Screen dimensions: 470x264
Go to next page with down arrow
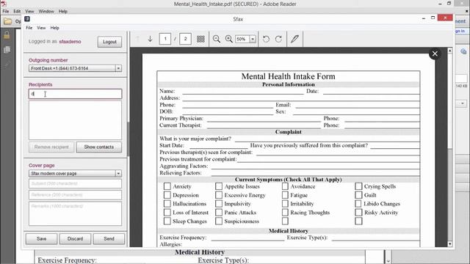(x=150, y=39)
